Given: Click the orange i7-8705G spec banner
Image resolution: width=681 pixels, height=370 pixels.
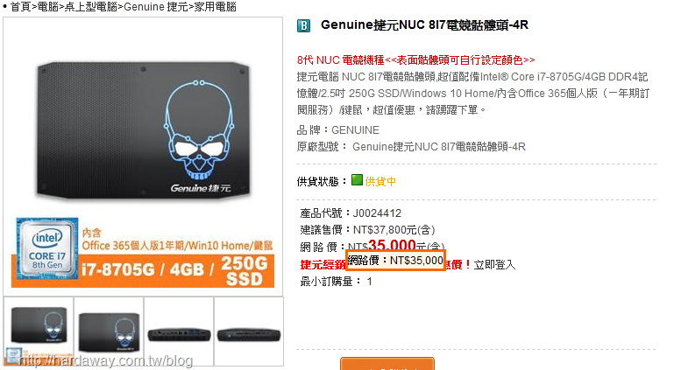Looking at the screenshot, I should 143,271.
